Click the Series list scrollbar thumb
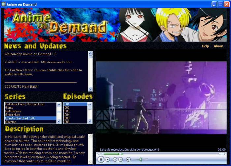 [x=59, y=112]
